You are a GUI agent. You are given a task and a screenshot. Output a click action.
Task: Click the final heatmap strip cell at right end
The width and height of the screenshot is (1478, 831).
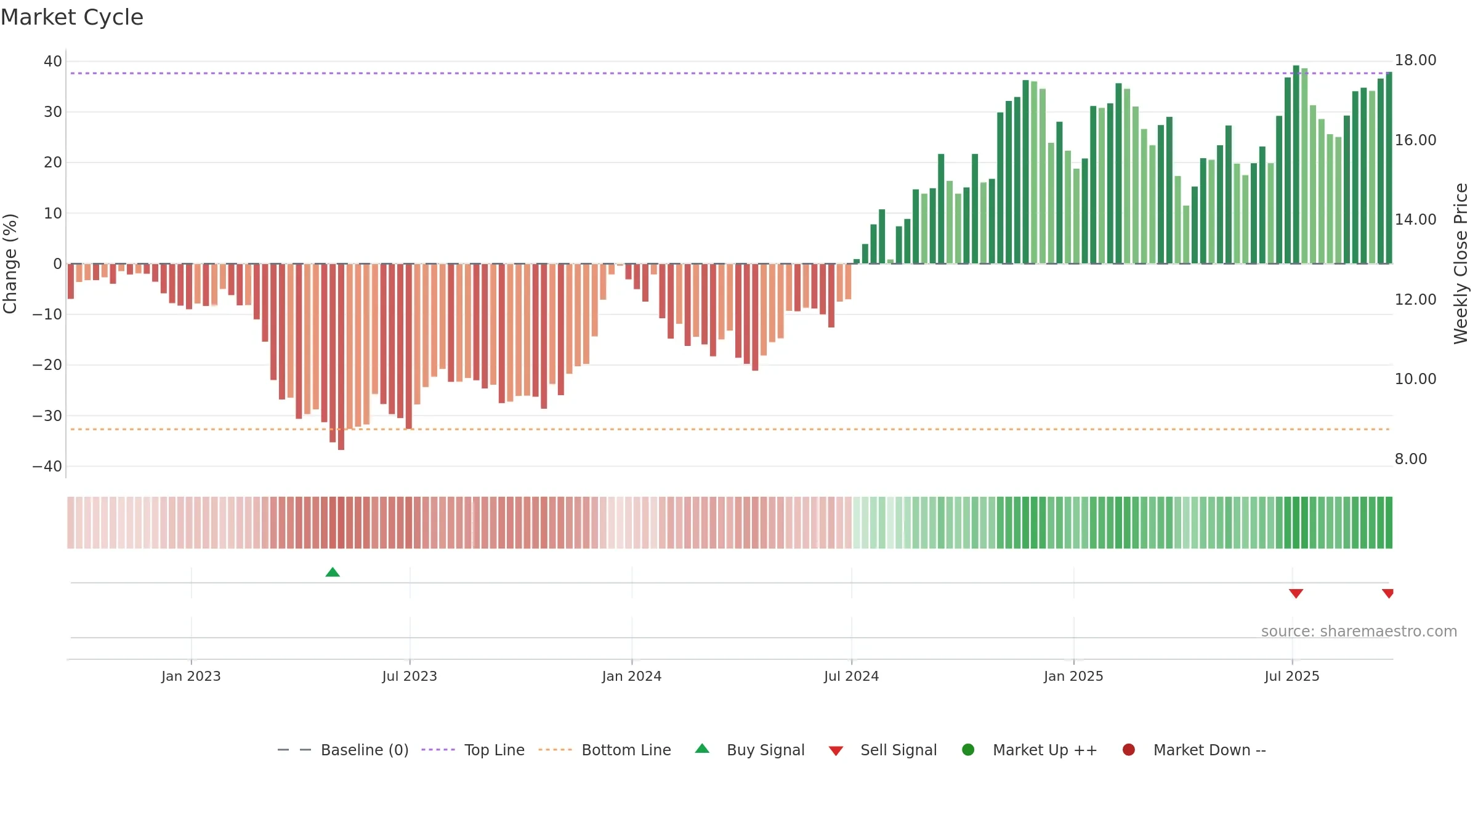[x=1389, y=523]
